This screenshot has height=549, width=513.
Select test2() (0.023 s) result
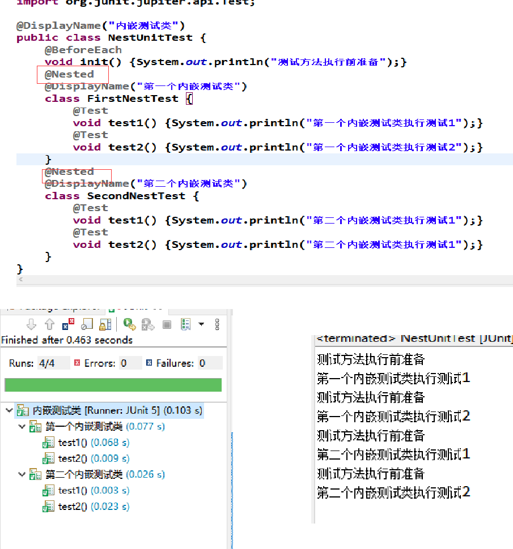tap(94, 507)
